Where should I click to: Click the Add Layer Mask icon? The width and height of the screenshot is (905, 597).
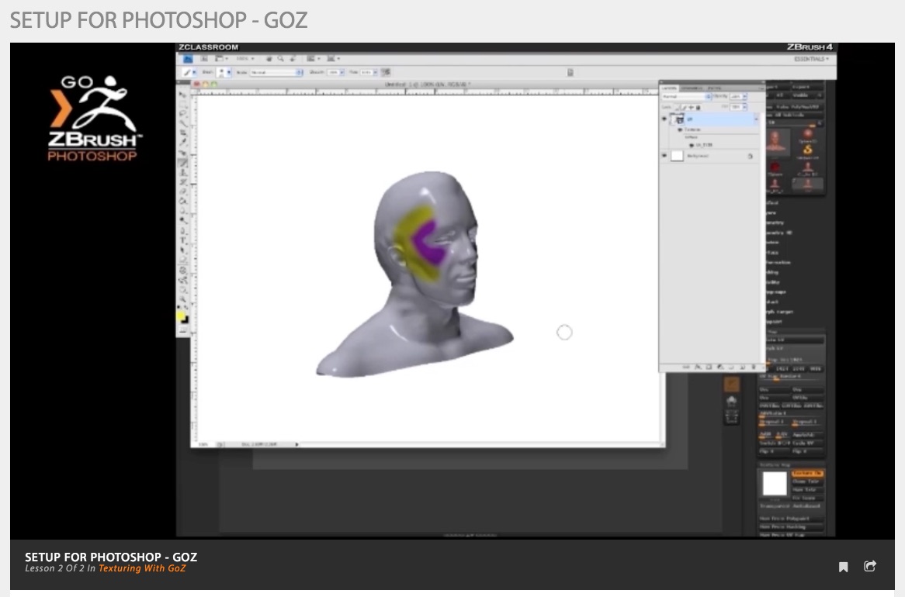tap(709, 367)
